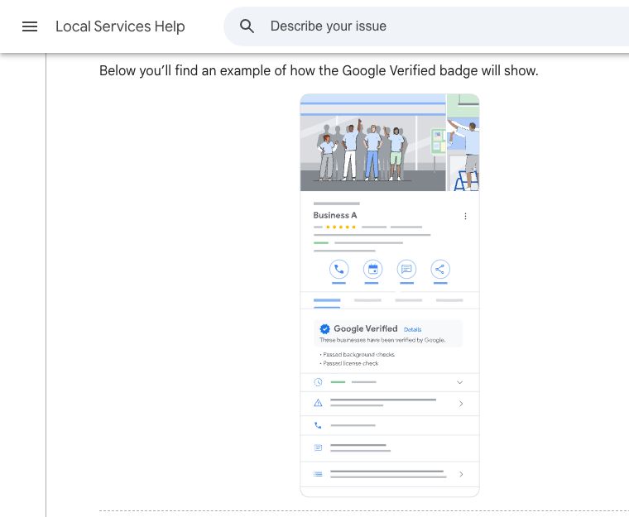Click the search magnifier icon
Image resolution: width=629 pixels, height=517 pixels.
[x=247, y=26]
